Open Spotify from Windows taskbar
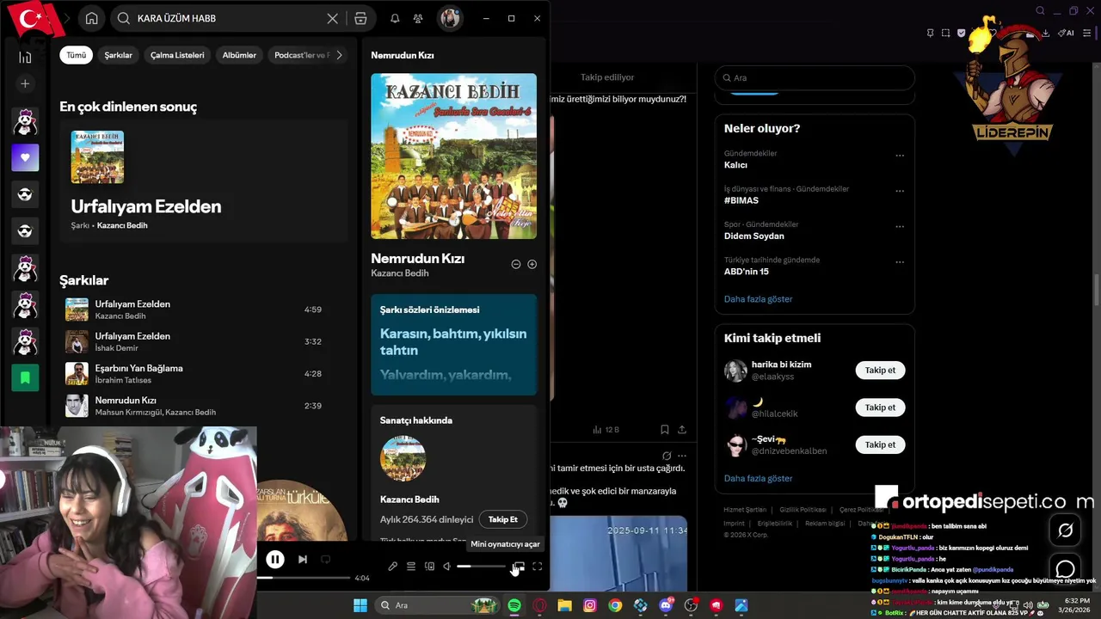This screenshot has height=619, width=1101. click(x=514, y=605)
